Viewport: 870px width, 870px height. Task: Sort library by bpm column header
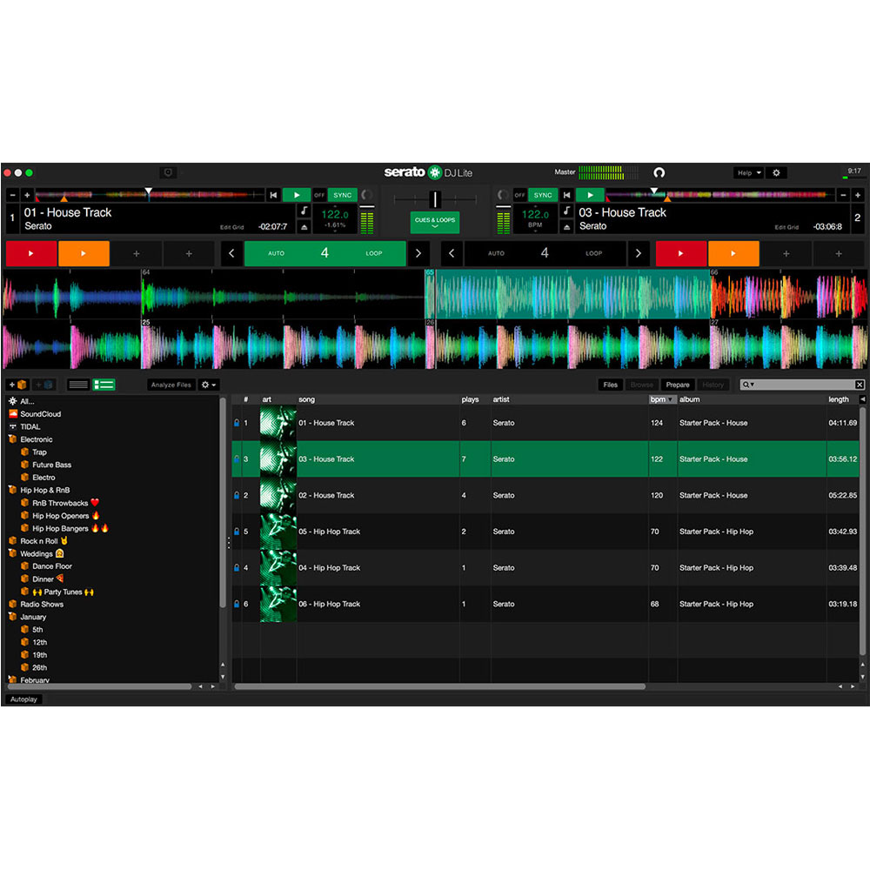tap(662, 399)
